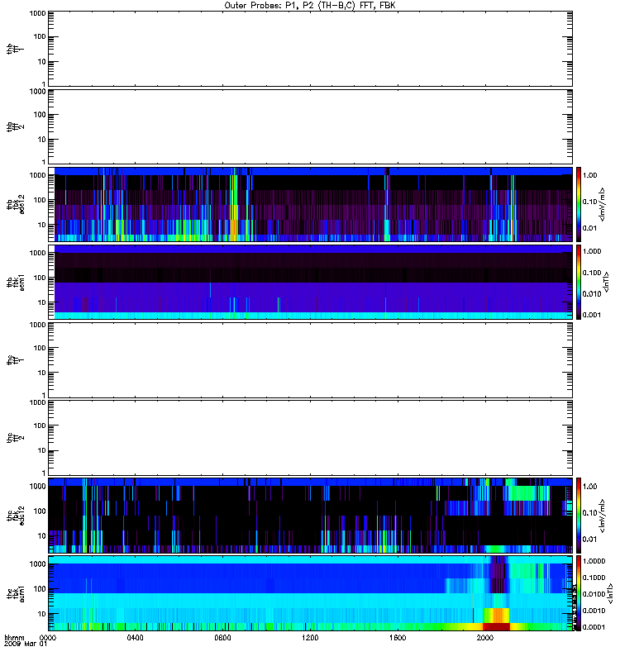This screenshot has width=620, height=661.
Task: Click the '1200' time tick label
Action: pos(310,638)
